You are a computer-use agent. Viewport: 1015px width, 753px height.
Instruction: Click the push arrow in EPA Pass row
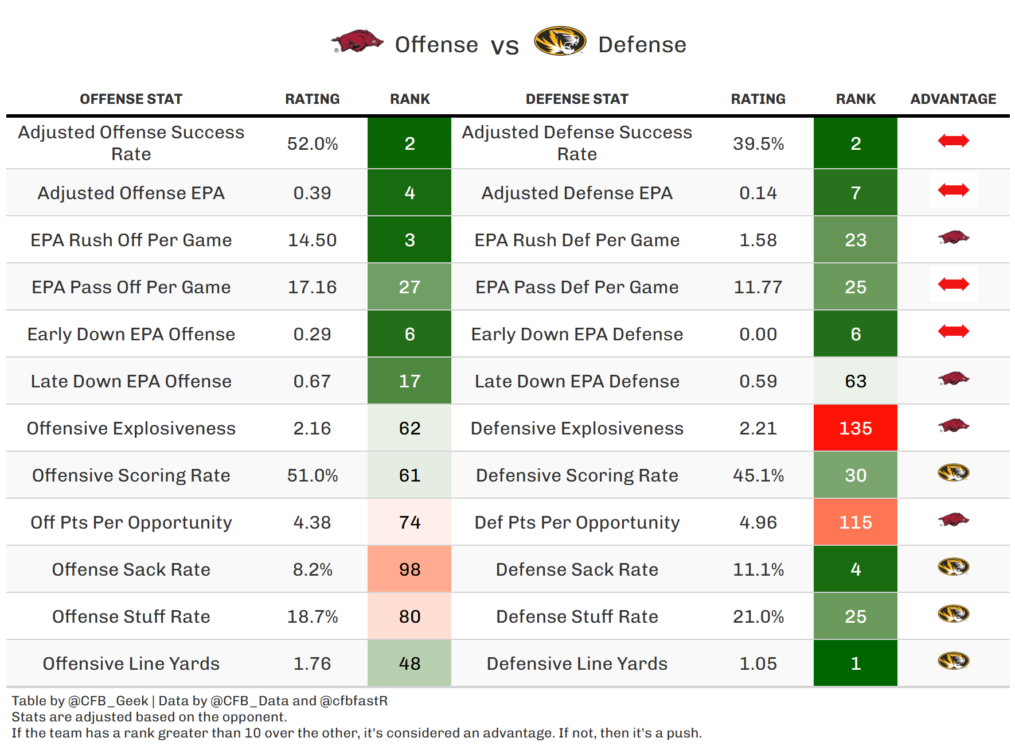(x=953, y=284)
